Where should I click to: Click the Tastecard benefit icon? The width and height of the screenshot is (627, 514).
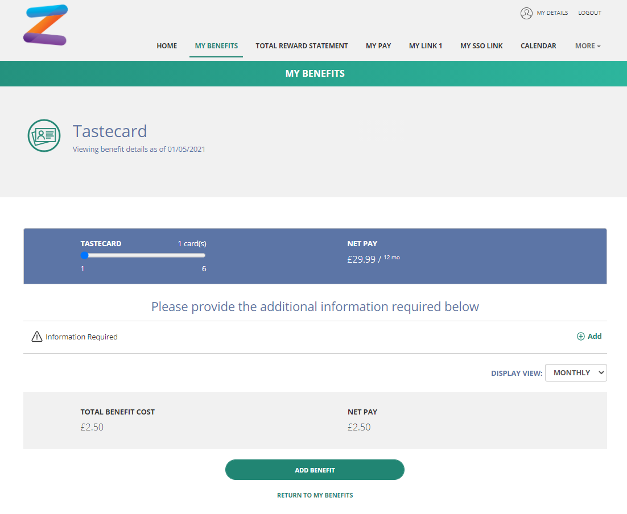click(44, 136)
